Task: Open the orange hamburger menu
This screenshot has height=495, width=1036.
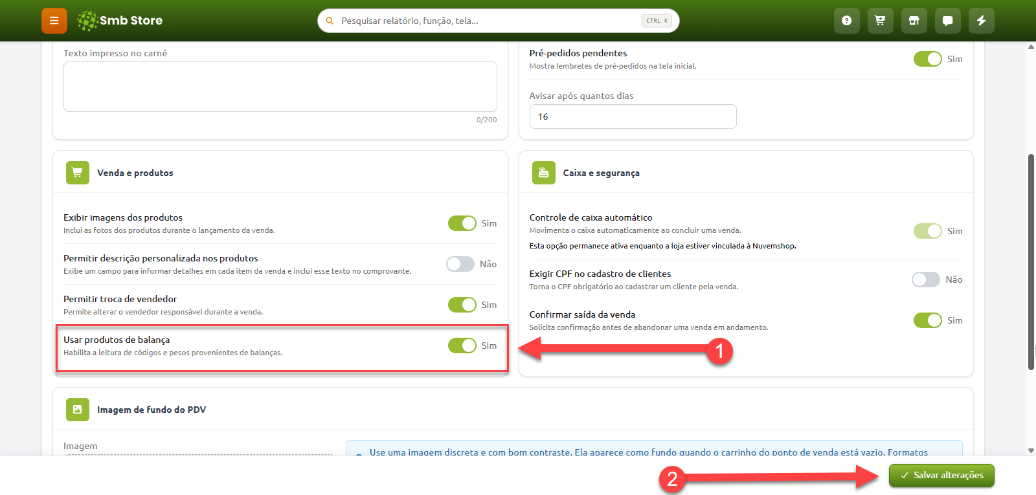Action: pyautogui.click(x=54, y=21)
